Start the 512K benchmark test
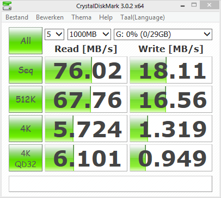Viewport: 221px width, 198px height. click(26, 99)
